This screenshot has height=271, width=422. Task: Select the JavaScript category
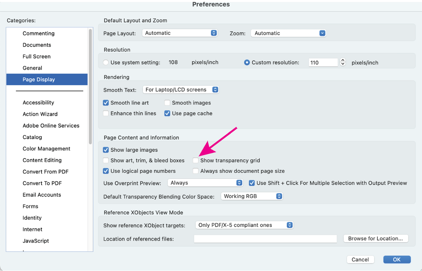tap(36, 241)
